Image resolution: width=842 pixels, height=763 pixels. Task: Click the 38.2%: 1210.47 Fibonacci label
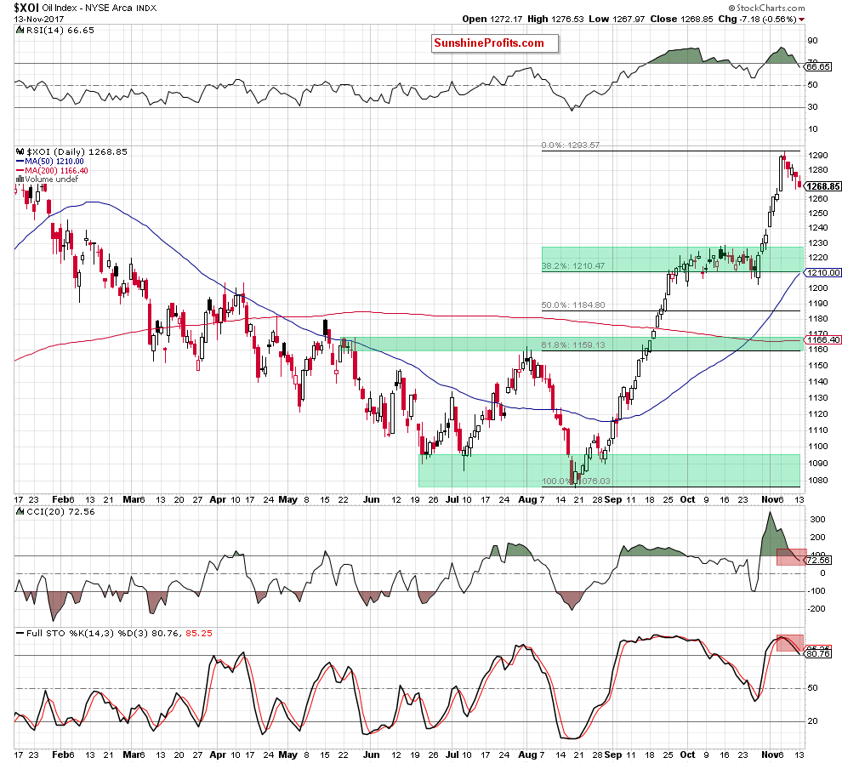[x=573, y=265]
